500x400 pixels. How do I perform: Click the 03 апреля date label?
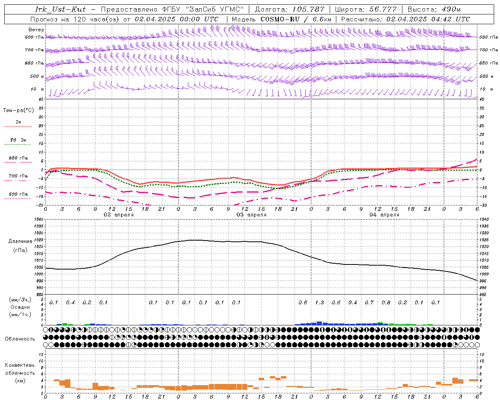(x=251, y=215)
